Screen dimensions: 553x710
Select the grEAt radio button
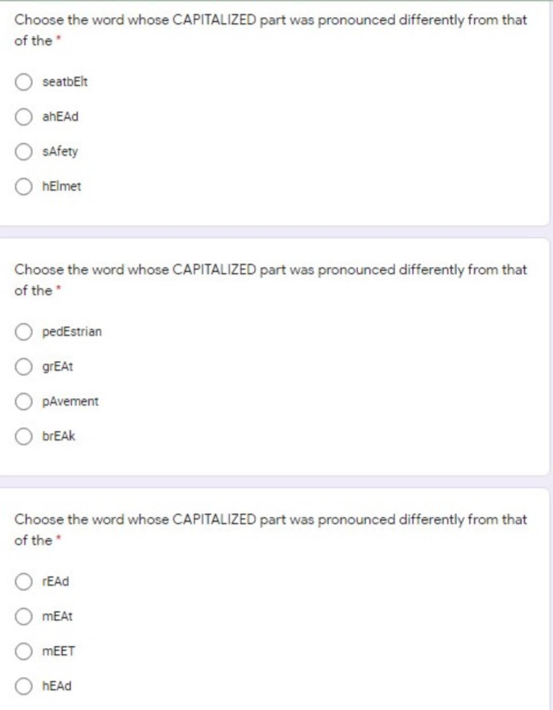(x=23, y=367)
